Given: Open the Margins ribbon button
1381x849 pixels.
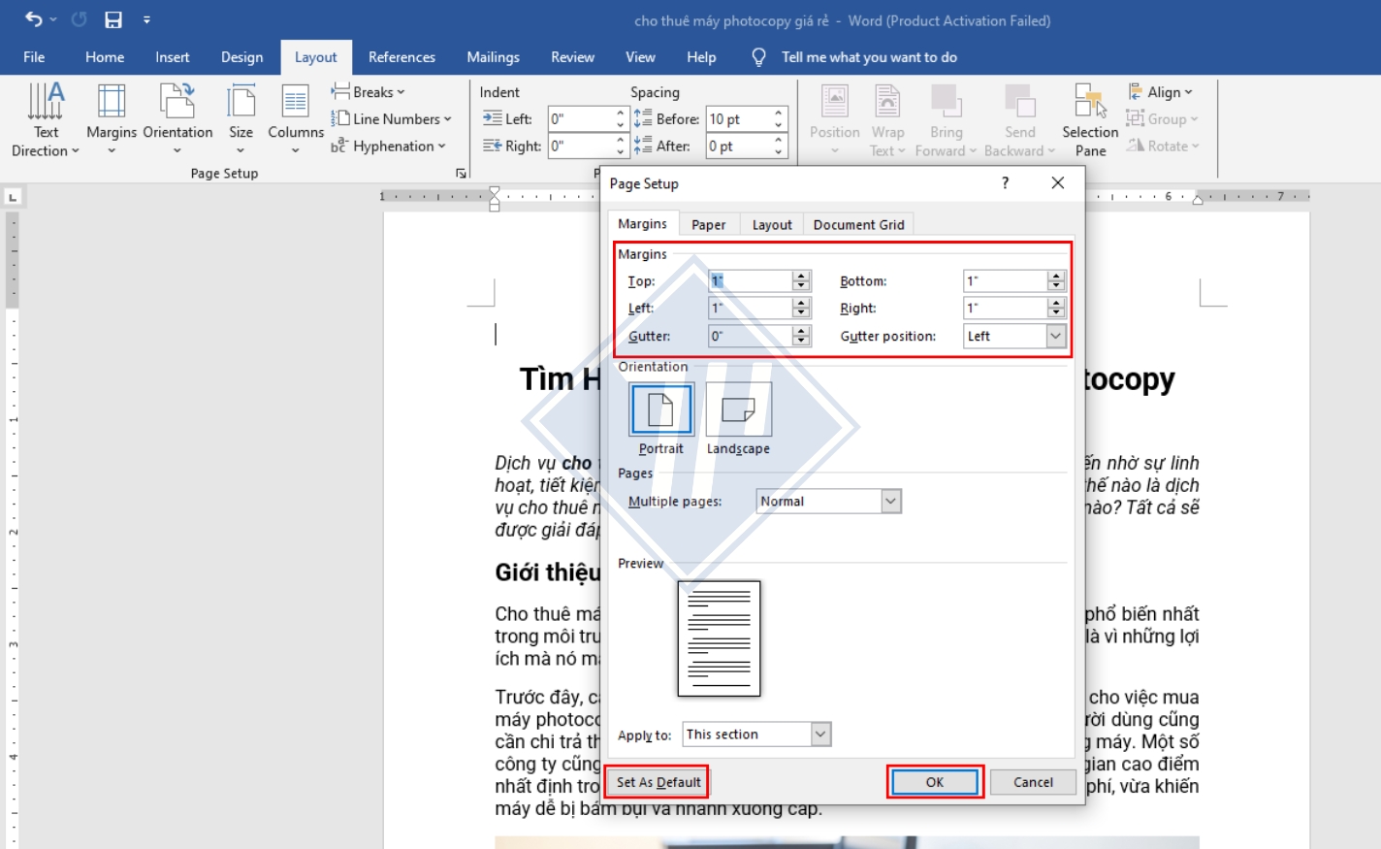Looking at the screenshot, I should click(112, 116).
